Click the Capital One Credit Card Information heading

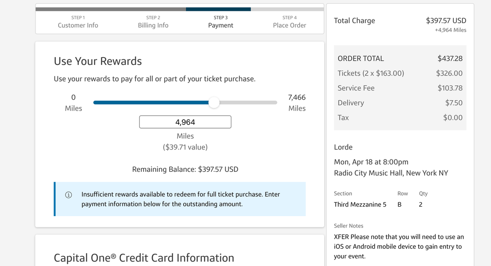[144, 258]
